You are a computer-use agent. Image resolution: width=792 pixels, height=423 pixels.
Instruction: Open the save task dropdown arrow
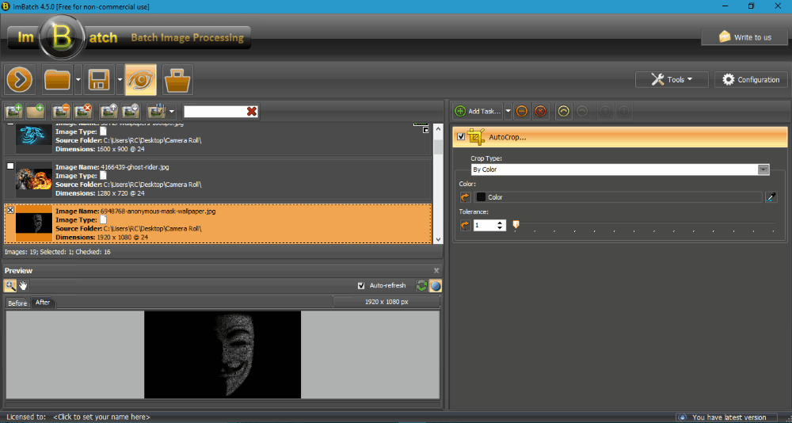120,80
